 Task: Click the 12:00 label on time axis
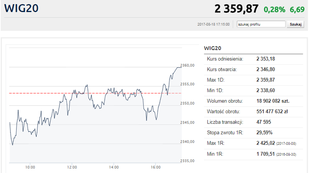(72, 167)
